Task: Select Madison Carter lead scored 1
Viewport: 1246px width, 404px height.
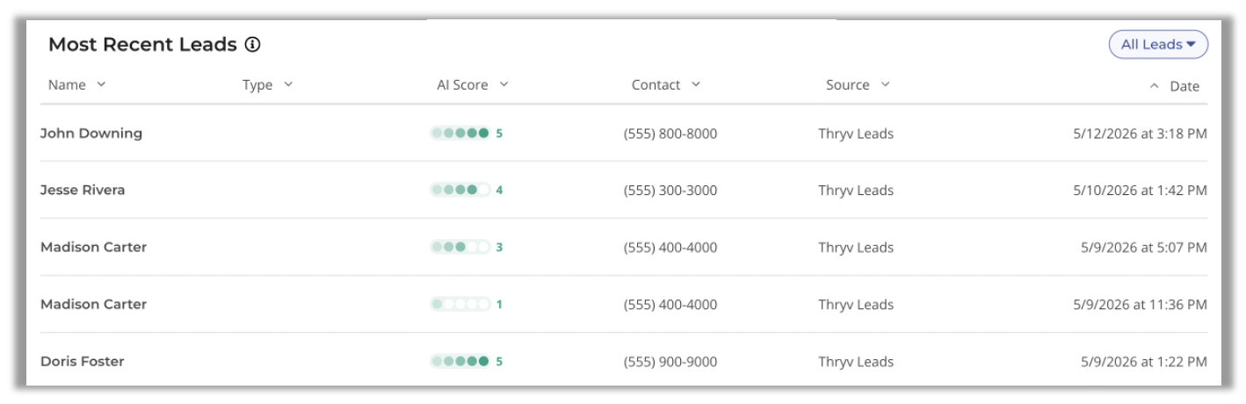Action: pos(93,304)
